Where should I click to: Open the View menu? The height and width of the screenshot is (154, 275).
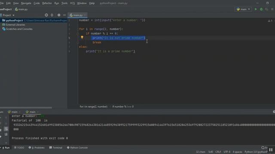(x=16, y=3)
